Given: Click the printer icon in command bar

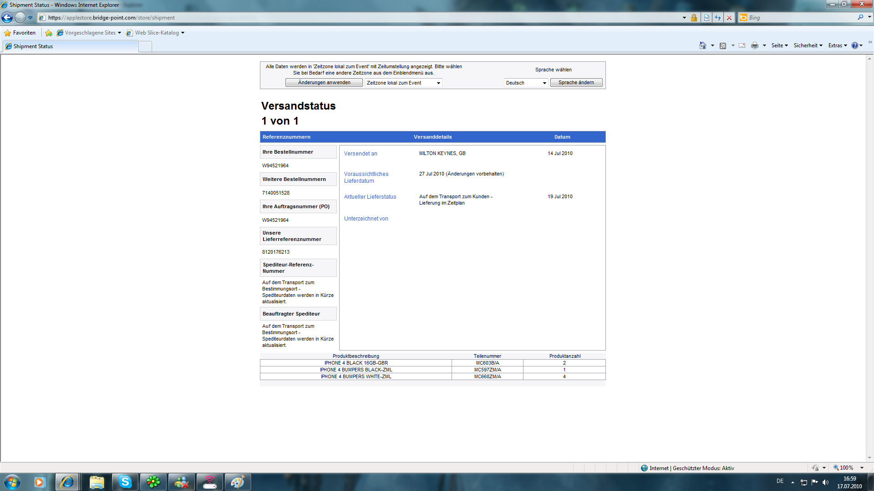Looking at the screenshot, I should coord(755,45).
